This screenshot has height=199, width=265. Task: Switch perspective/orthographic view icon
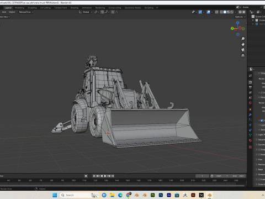coord(243,55)
